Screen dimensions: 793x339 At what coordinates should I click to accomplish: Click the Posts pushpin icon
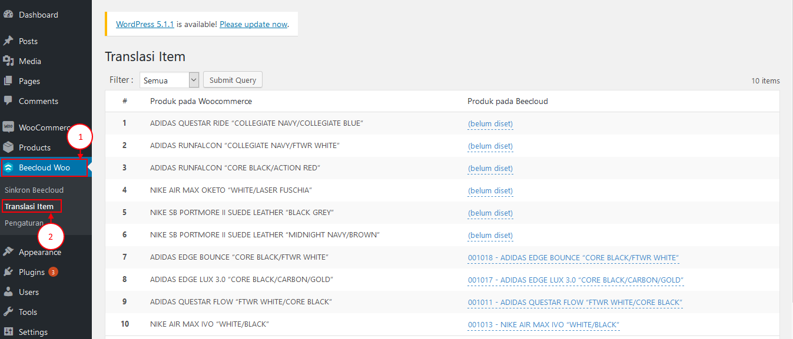click(x=8, y=41)
